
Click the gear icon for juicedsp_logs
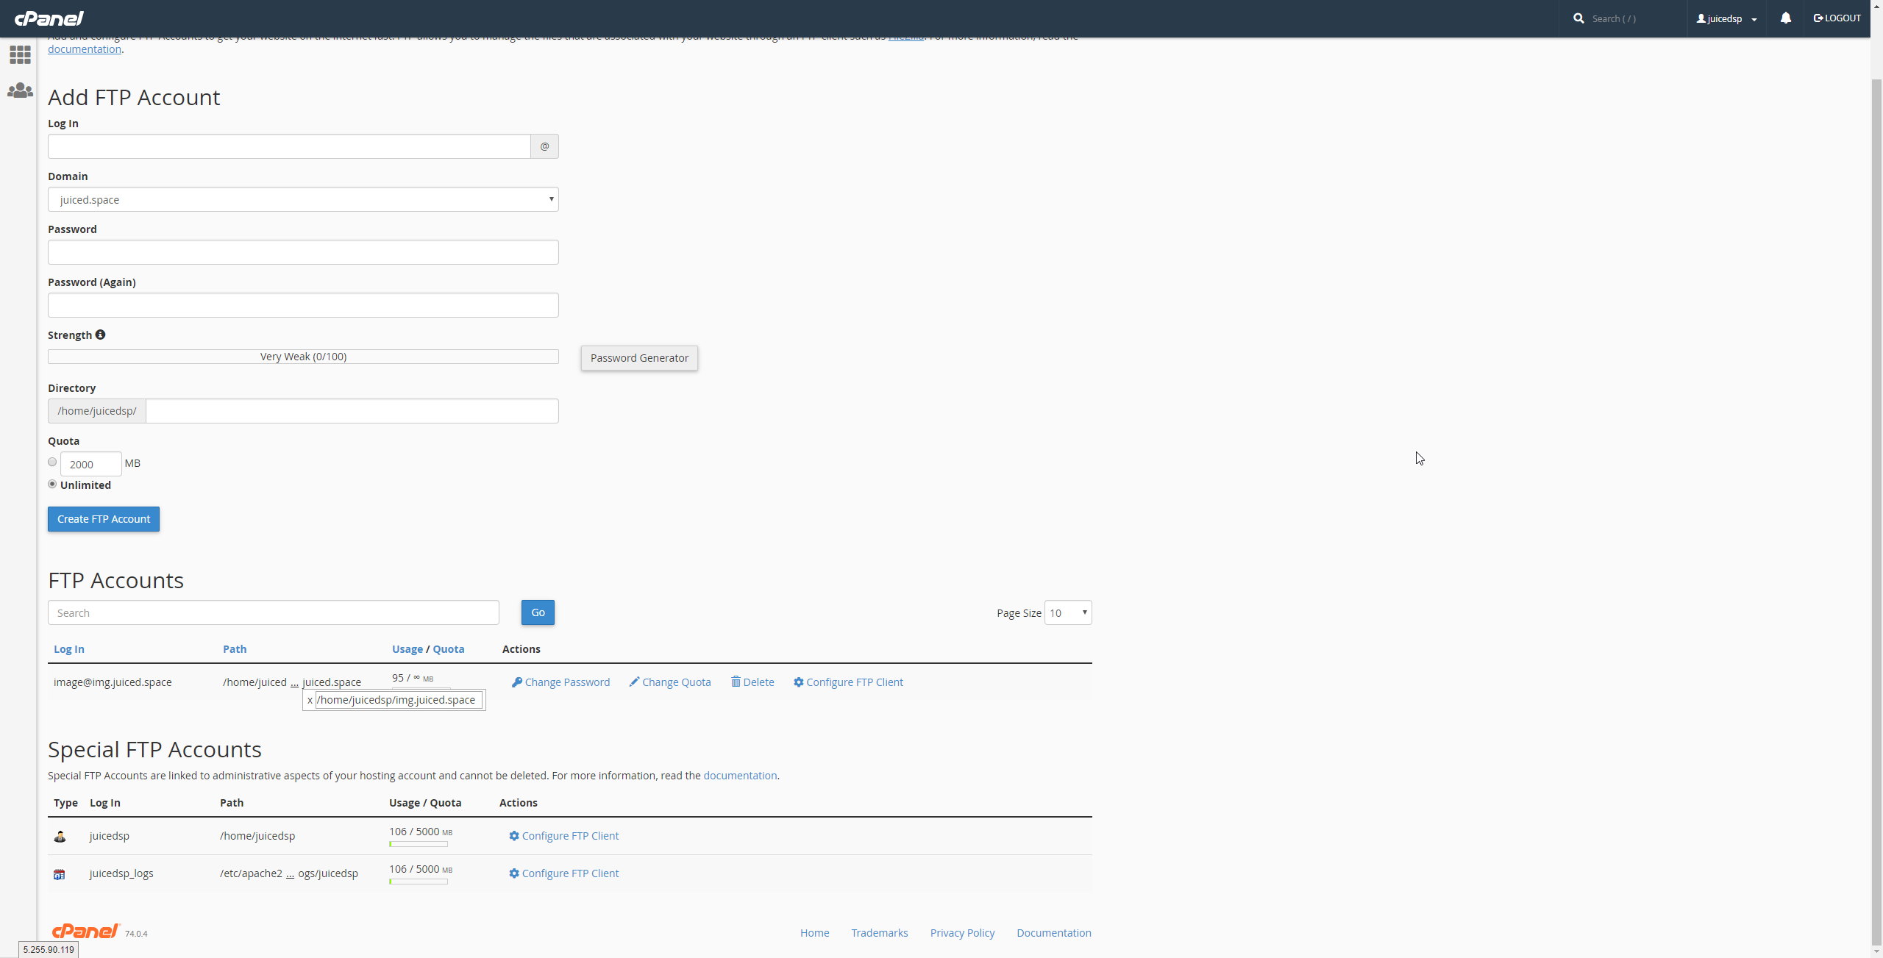point(514,873)
